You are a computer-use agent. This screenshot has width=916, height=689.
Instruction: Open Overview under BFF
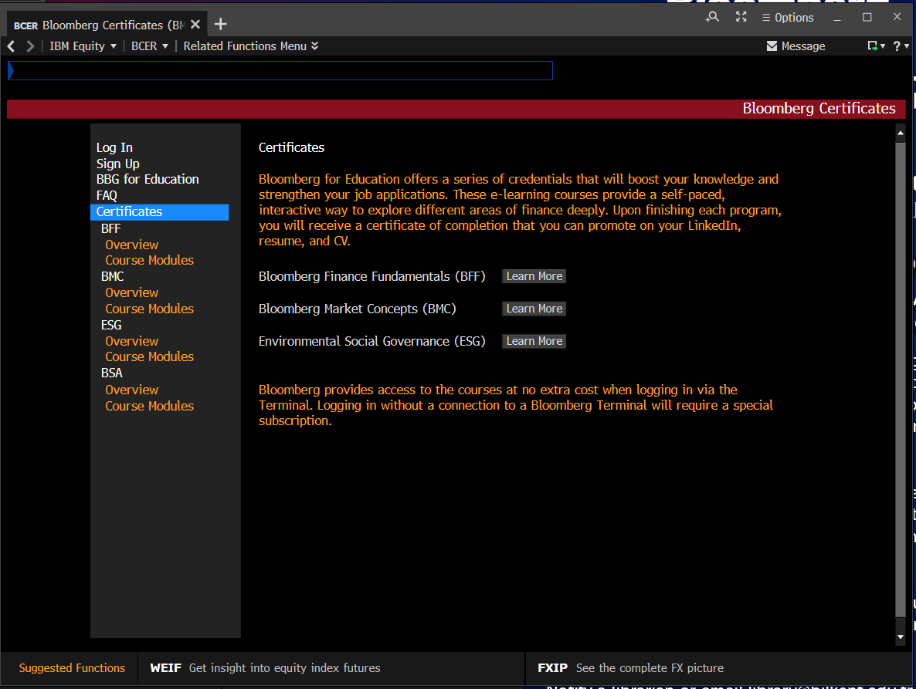[132, 245]
